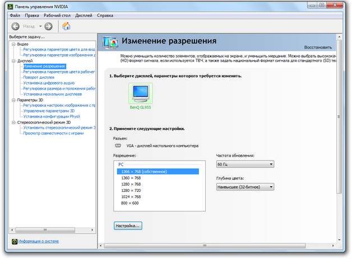Select 1366 × 768 (собственное) resolution
352x259 pixels.
[158, 172]
